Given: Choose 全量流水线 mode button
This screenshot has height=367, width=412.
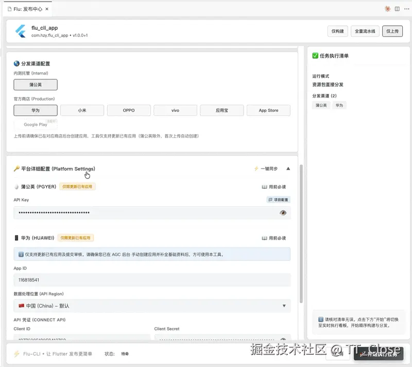Looking at the screenshot, I should click(365, 31).
